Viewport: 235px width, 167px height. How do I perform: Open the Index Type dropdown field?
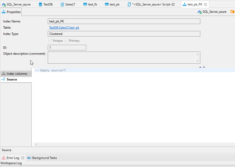(124, 34)
